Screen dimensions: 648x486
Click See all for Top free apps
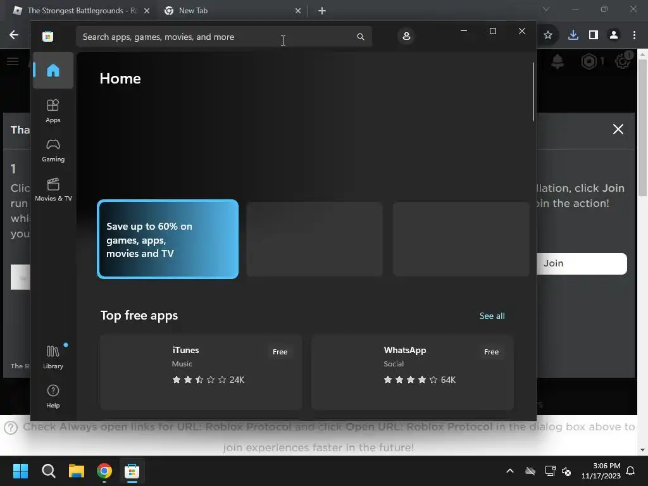click(492, 316)
